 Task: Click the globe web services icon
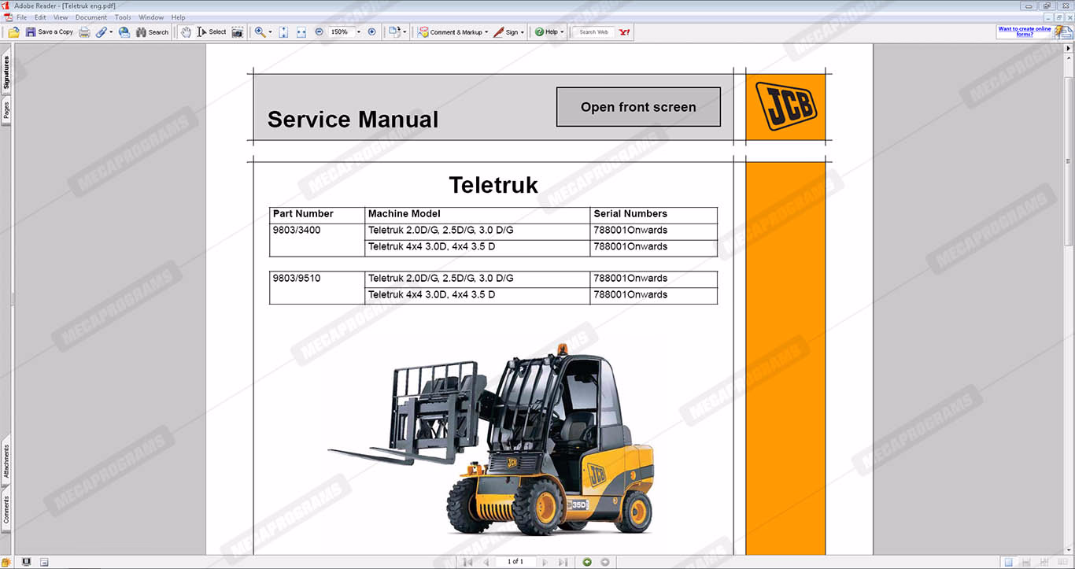click(x=124, y=32)
